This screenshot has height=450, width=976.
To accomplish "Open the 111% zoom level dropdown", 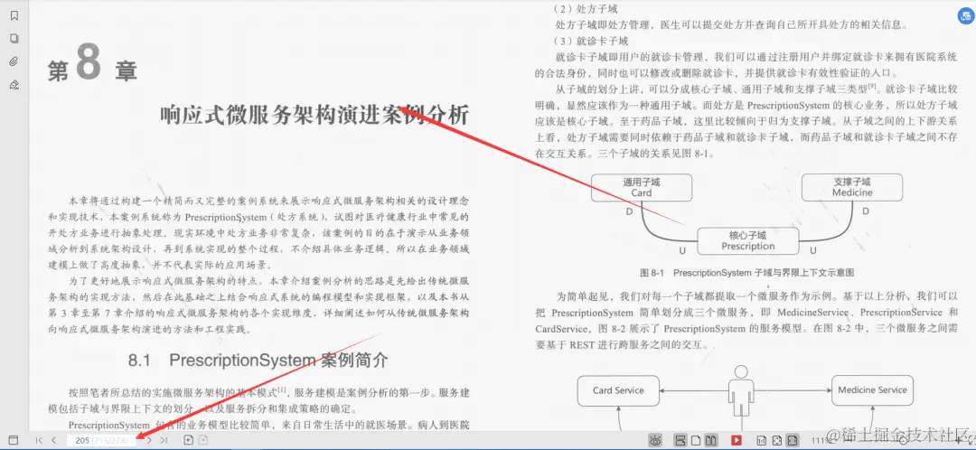I will pyautogui.click(x=821, y=441).
